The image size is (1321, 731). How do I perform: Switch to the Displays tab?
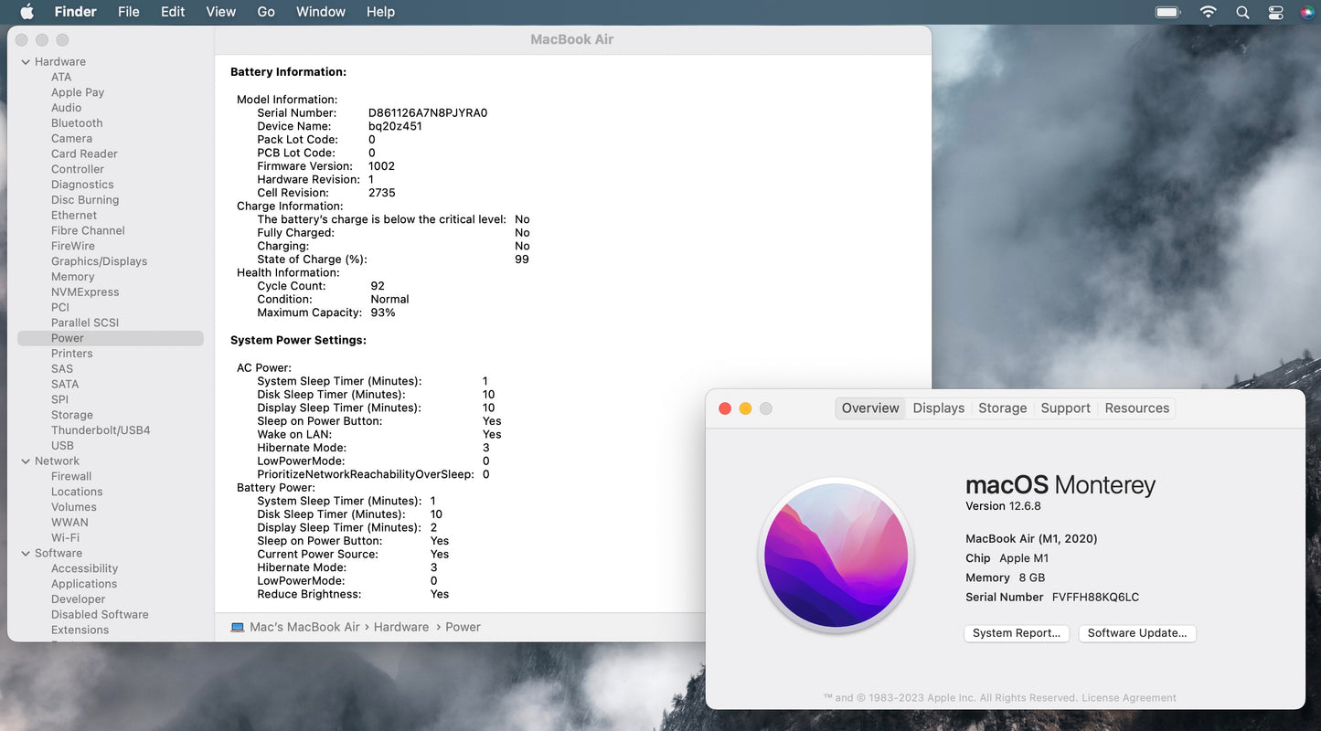pos(938,408)
